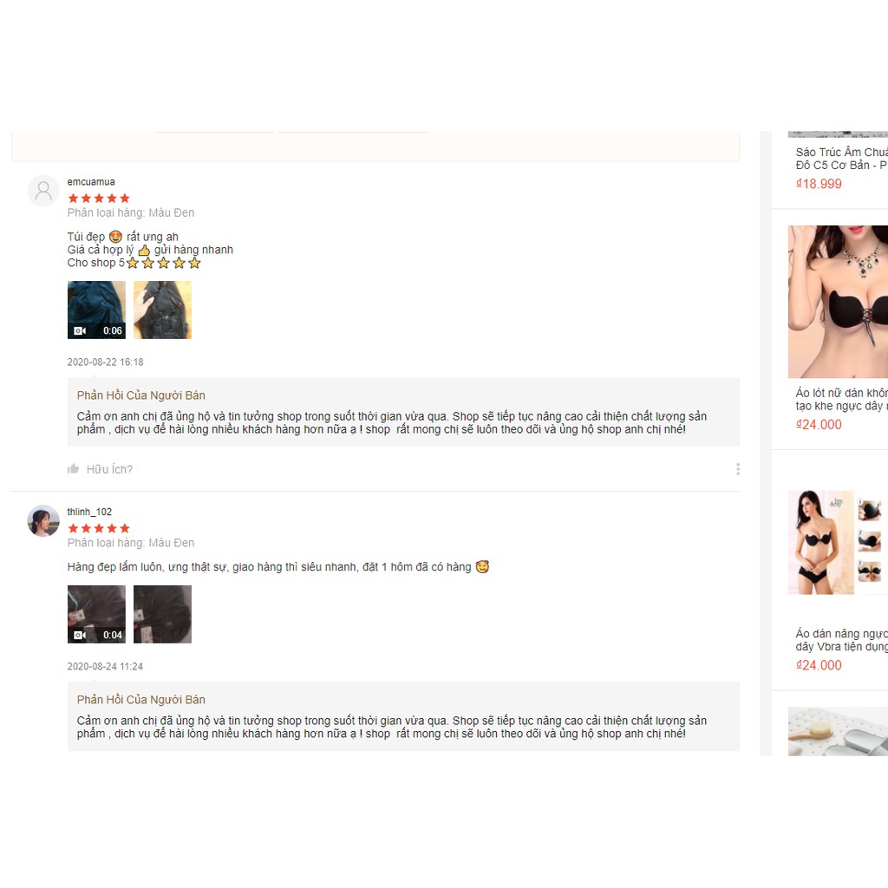Open the Áo lót nữ dán product title
This screenshot has height=888, width=888.
841,399
